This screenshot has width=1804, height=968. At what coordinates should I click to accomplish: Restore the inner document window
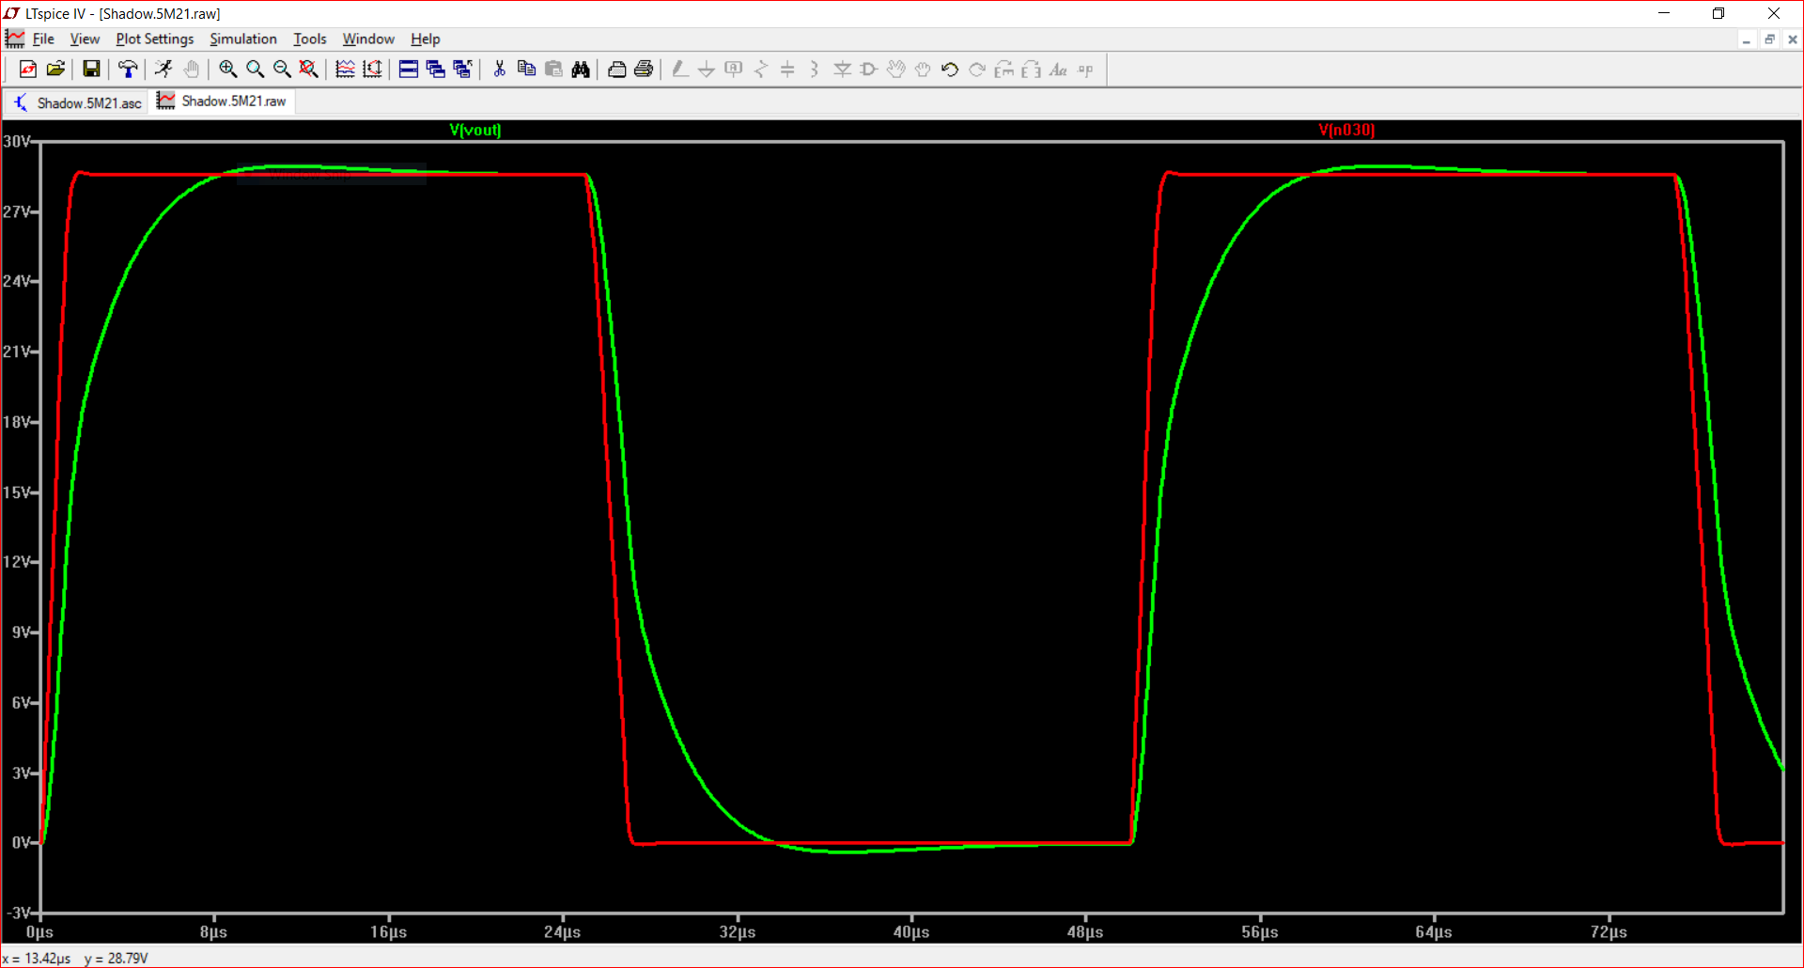tap(1769, 39)
